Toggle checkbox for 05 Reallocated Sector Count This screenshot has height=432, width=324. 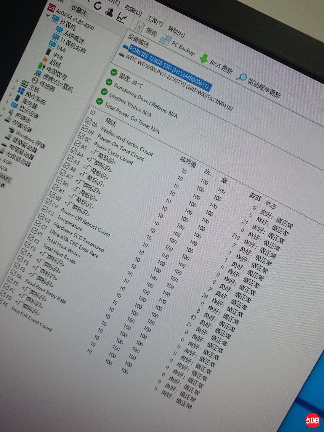point(88,120)
